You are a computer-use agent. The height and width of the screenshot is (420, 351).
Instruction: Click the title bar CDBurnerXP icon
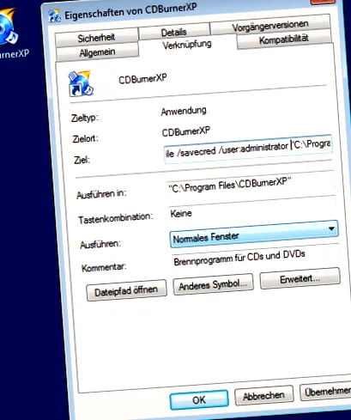54,15
